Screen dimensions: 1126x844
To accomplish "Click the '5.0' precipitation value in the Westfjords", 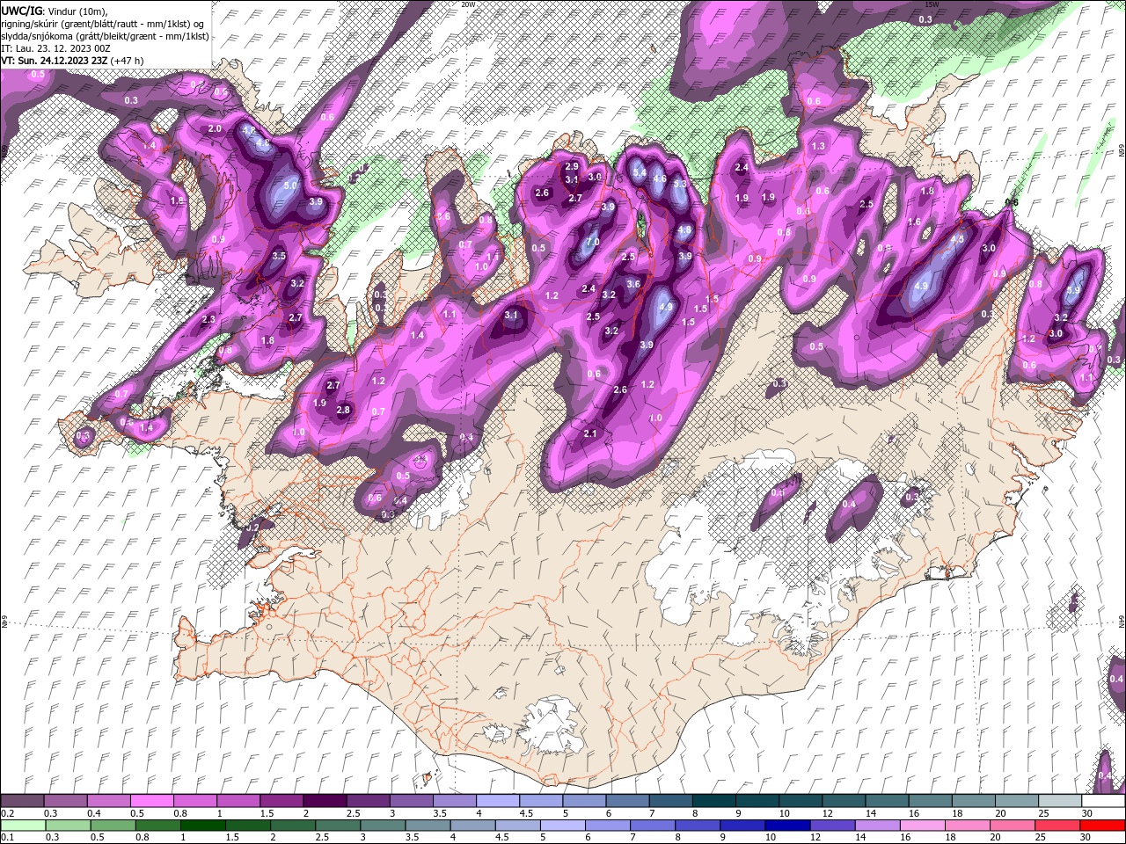I will point(289,186).
